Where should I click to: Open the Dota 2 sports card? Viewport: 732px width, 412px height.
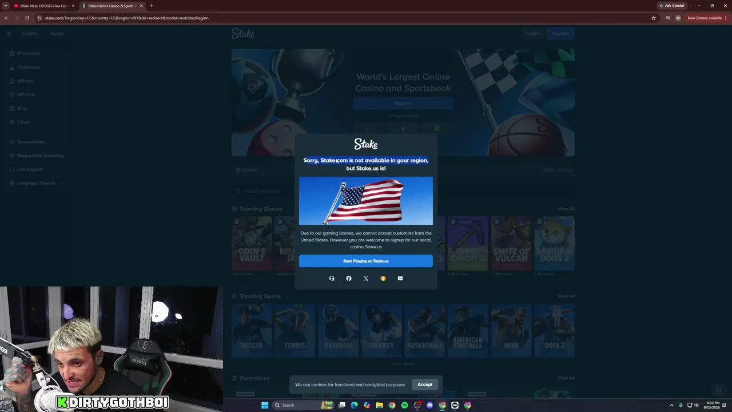click(x=555, y=331)
